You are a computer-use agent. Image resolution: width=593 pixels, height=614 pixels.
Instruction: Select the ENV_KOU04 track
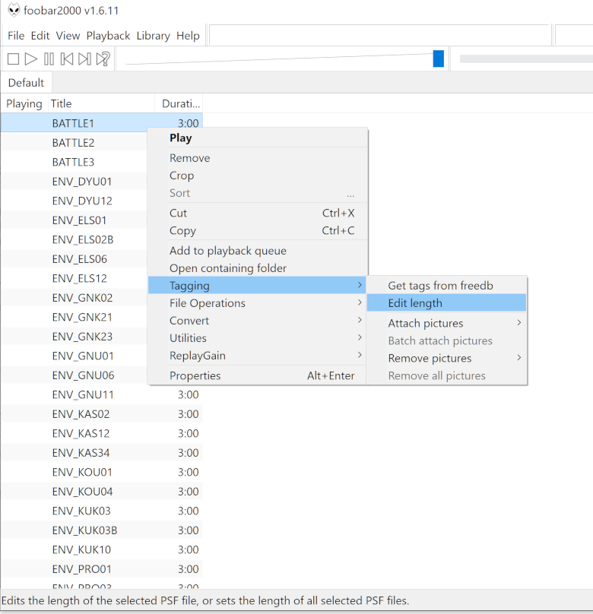pos(102,492)
